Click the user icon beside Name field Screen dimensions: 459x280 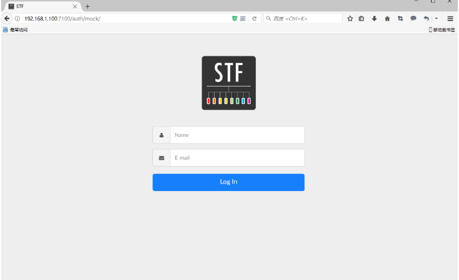tap(162, 135)
